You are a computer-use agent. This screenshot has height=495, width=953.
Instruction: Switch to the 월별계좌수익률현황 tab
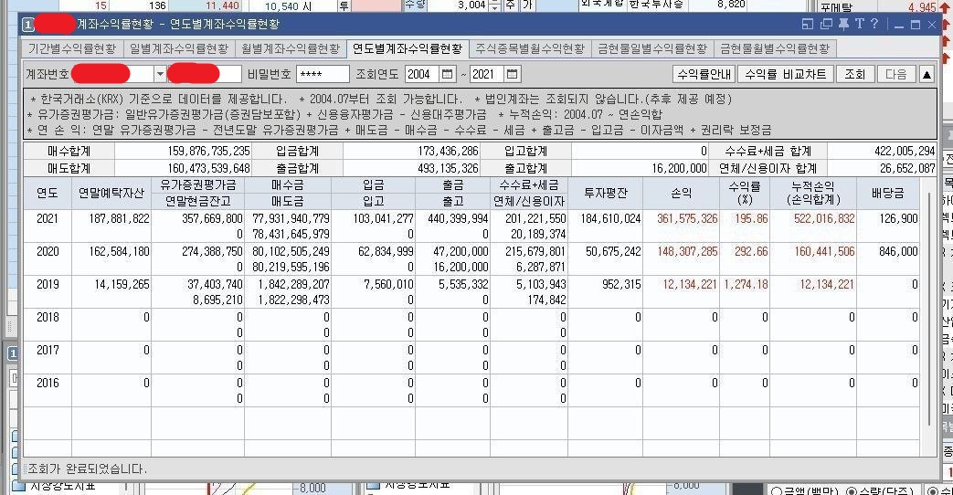[291, 48]
